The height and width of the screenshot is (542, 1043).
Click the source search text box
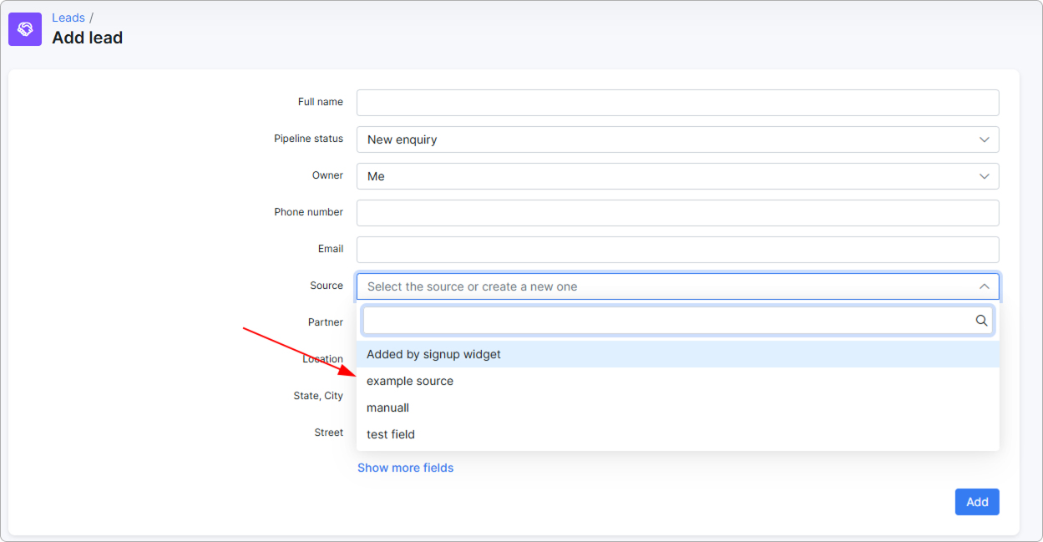coord(668,321)
